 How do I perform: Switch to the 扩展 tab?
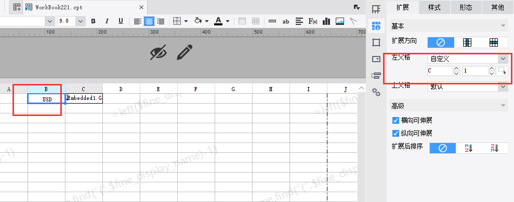pyautogui.click(x=403, y=7)
